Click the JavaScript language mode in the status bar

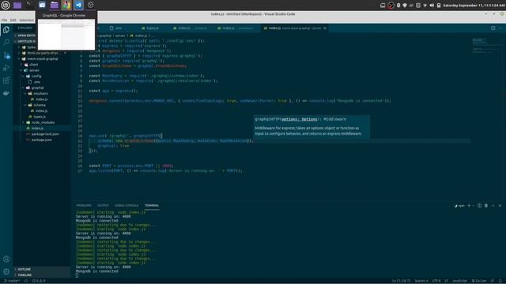point(459,281)
